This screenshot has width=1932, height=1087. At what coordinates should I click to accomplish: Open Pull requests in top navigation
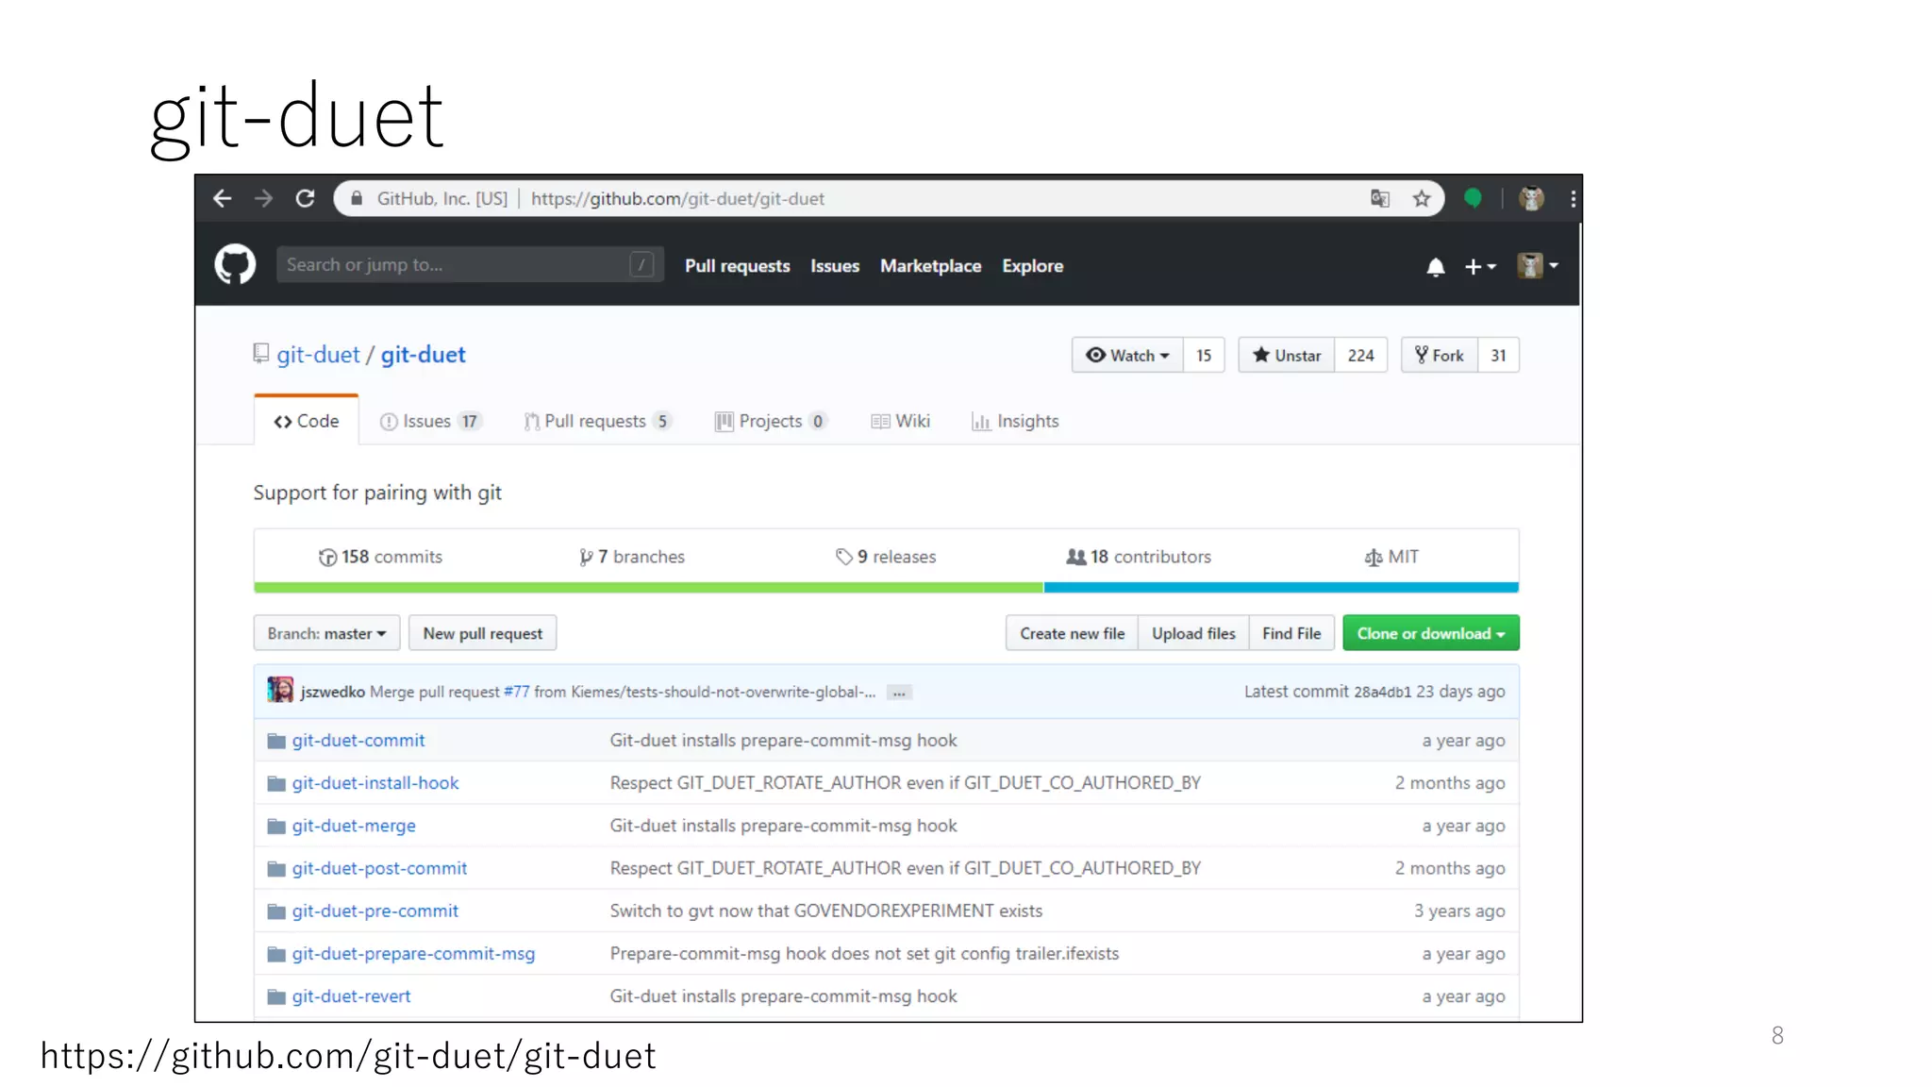(738, 266)
